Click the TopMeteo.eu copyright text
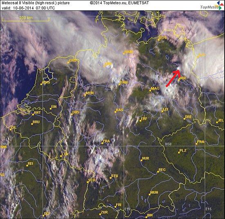This screenshot has width=225, height=219. point(119,3)
